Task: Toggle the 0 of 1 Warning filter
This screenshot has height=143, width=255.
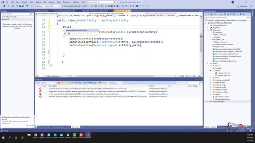Action: click(x=75, y=83)
